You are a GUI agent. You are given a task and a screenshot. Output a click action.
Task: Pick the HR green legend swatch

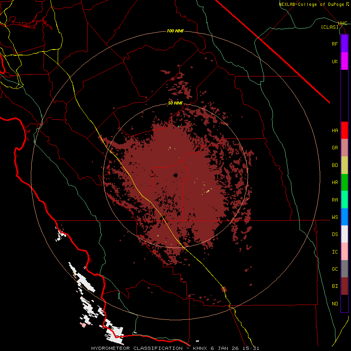click(344, 182)
